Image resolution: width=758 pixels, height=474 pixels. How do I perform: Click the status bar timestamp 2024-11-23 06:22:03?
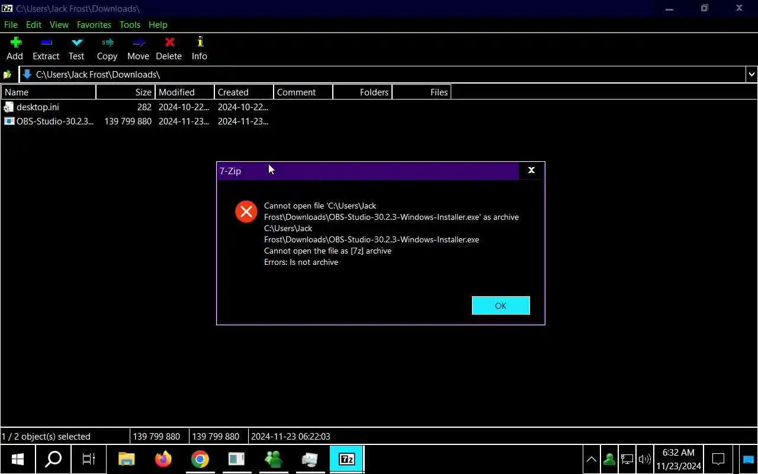[x=291, y=437]
